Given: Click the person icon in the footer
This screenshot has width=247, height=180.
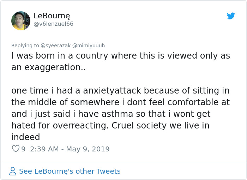Looking at the screenshot, I should [x=13, y=171].
